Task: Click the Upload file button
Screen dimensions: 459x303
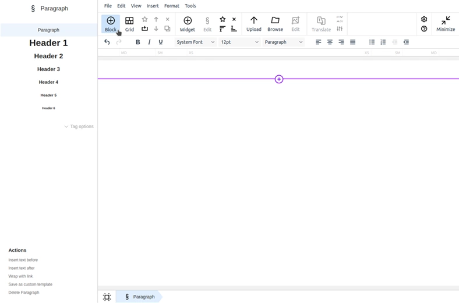Action: [x=254, y=24]
